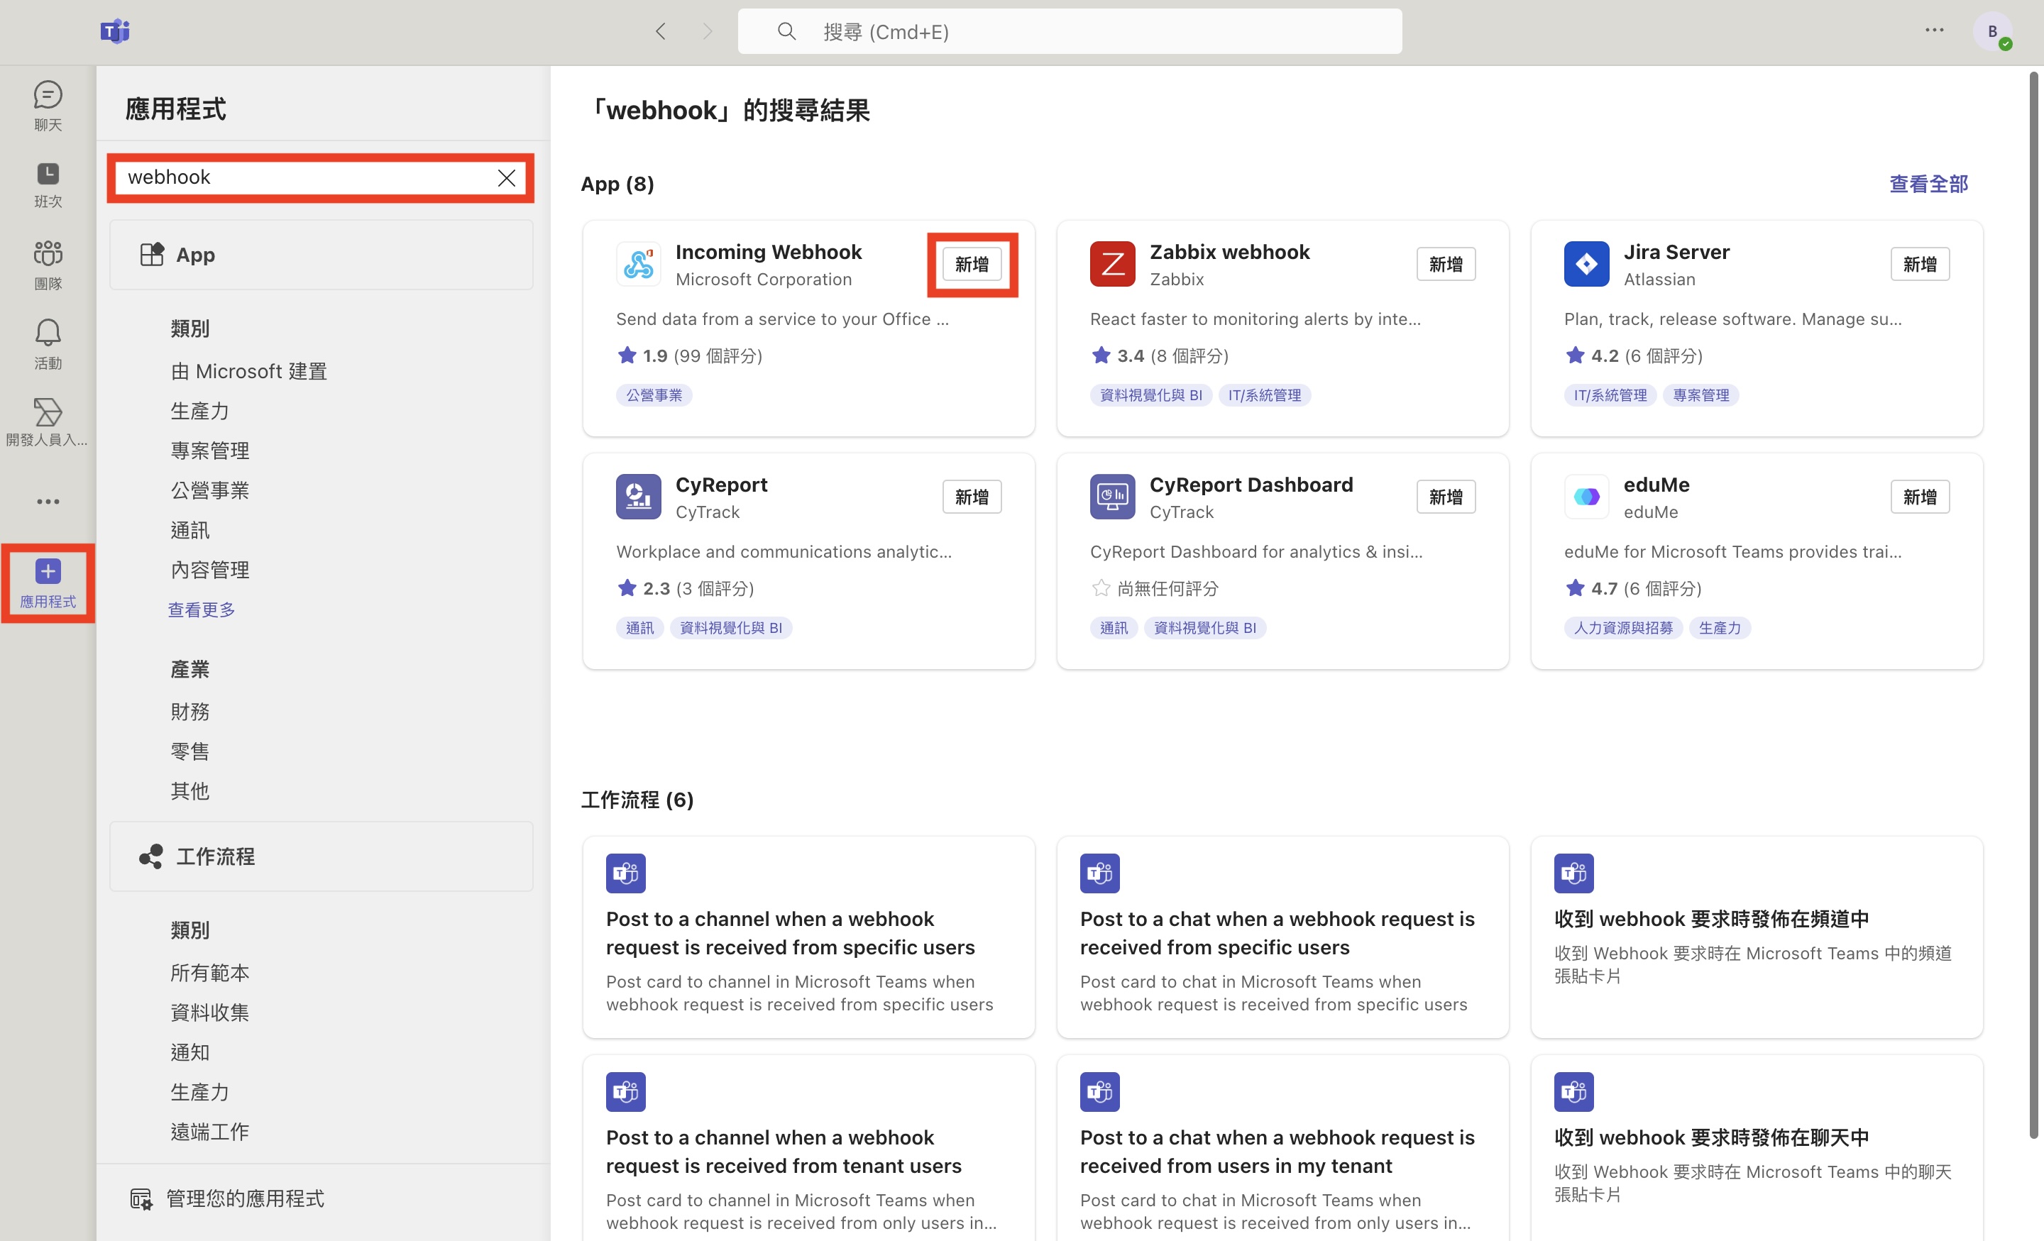Open the Activity (活動) bell icon
This screenshot has width=2044, height=1241.
pyautogui.click(x=48, y=344)
